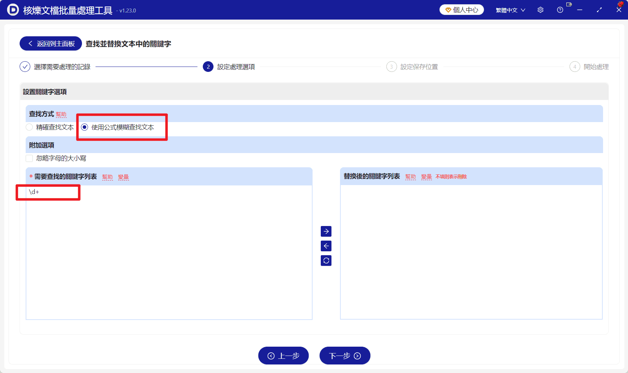Open the help question mark icon
Image resolution: width=628 pixels, height=373 pixels.
(x=560, y=10)
